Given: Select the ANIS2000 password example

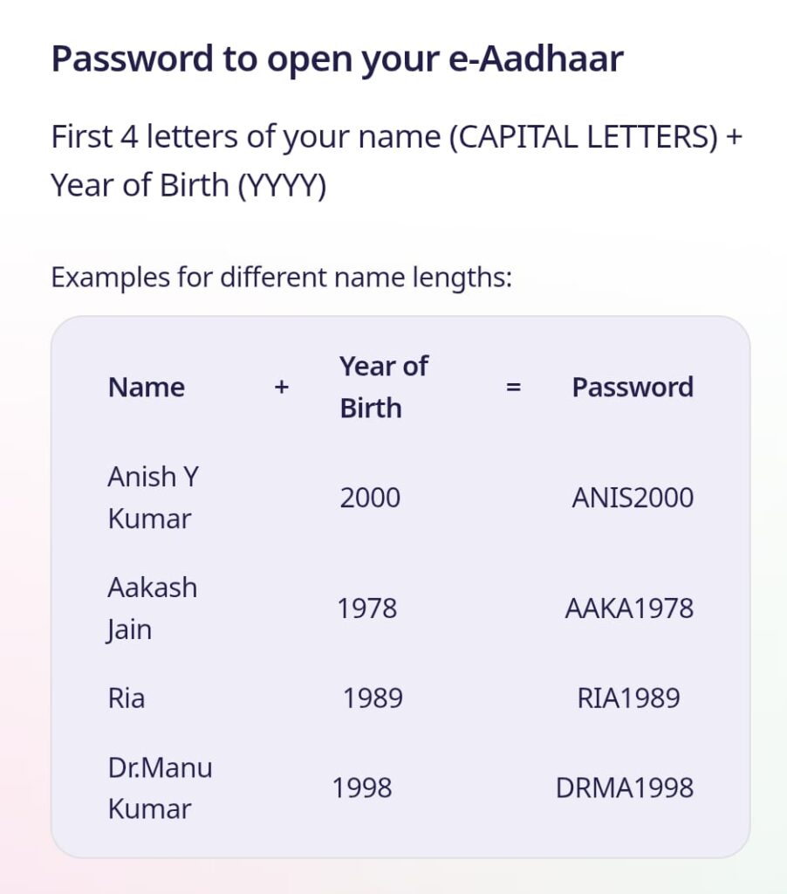Looking at the screenshot, I should coord(633,498).
